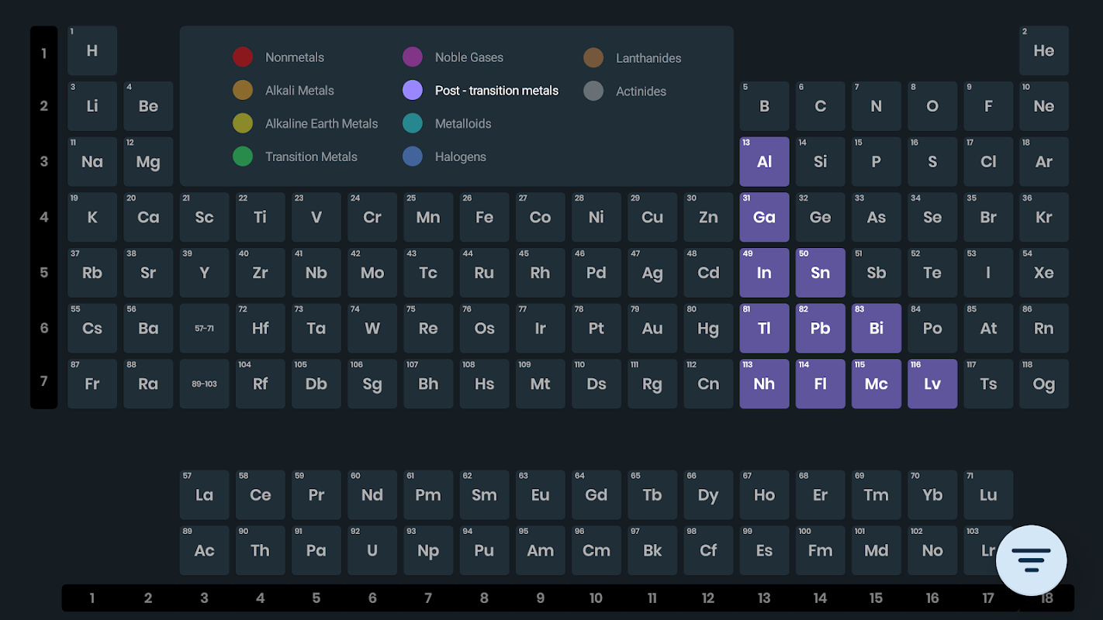Click the Gold (Au) element tile

[652, 329]
